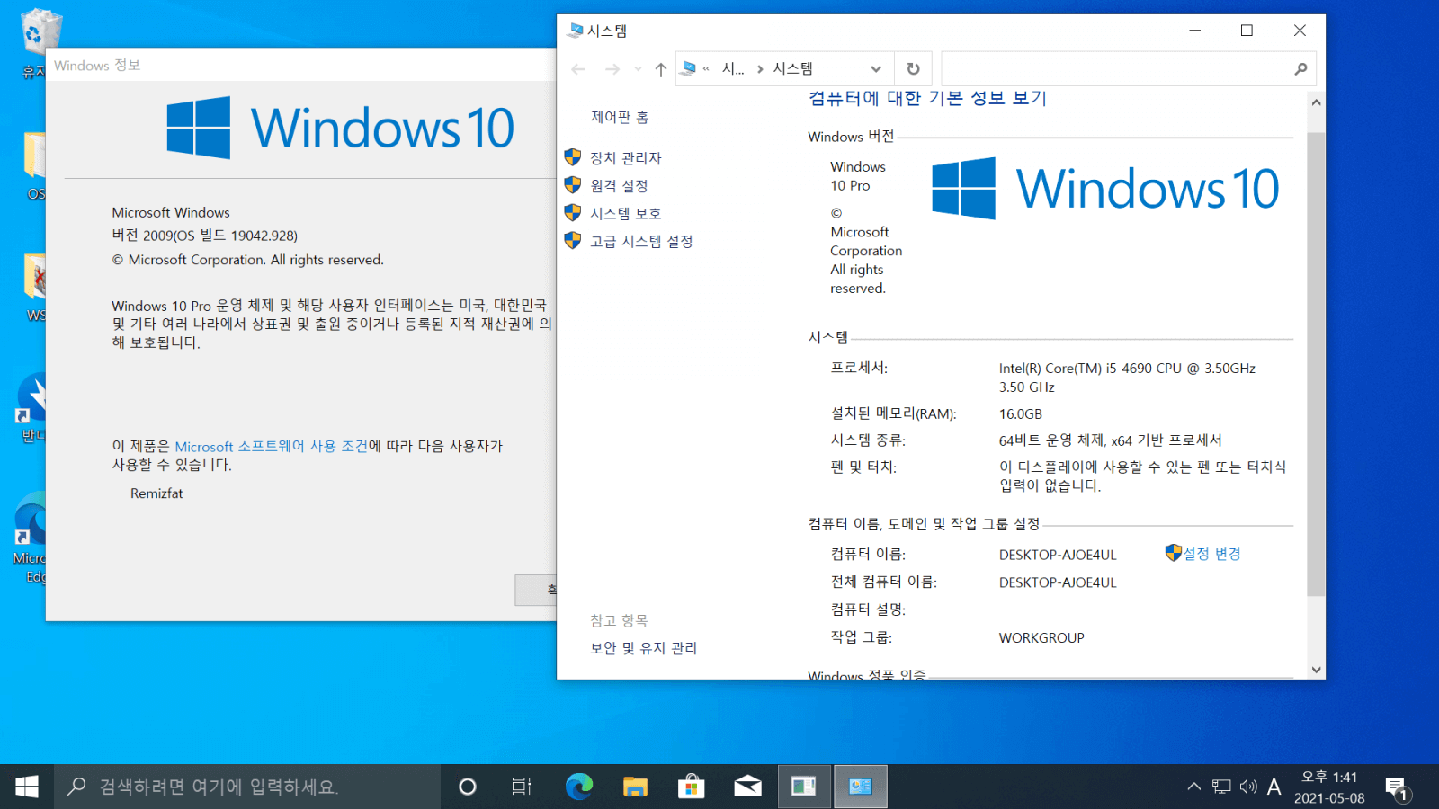Click the search magnifier icon in System window
Screen dimensions: 1439x809
point(1300,69)
